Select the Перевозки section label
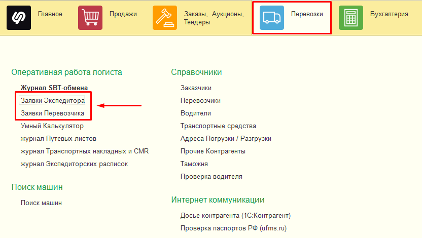Image resolution: width=422 pixels, height=238 pixels. 307,14
